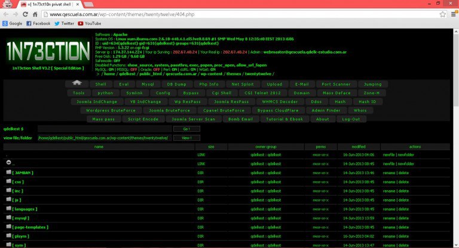459x248 pixels.
Task: Click the modified column header
Action: click(359, 147)
